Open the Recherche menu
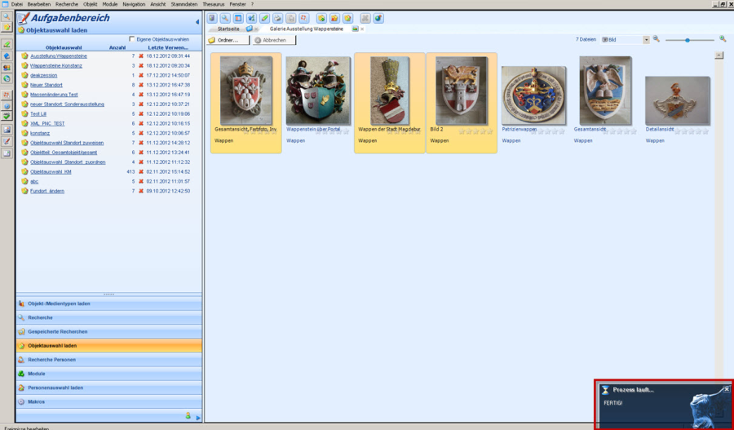734x430 pixels. (67, 4)
